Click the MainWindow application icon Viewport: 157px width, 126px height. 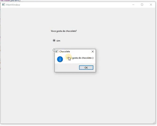coord(4,5)
